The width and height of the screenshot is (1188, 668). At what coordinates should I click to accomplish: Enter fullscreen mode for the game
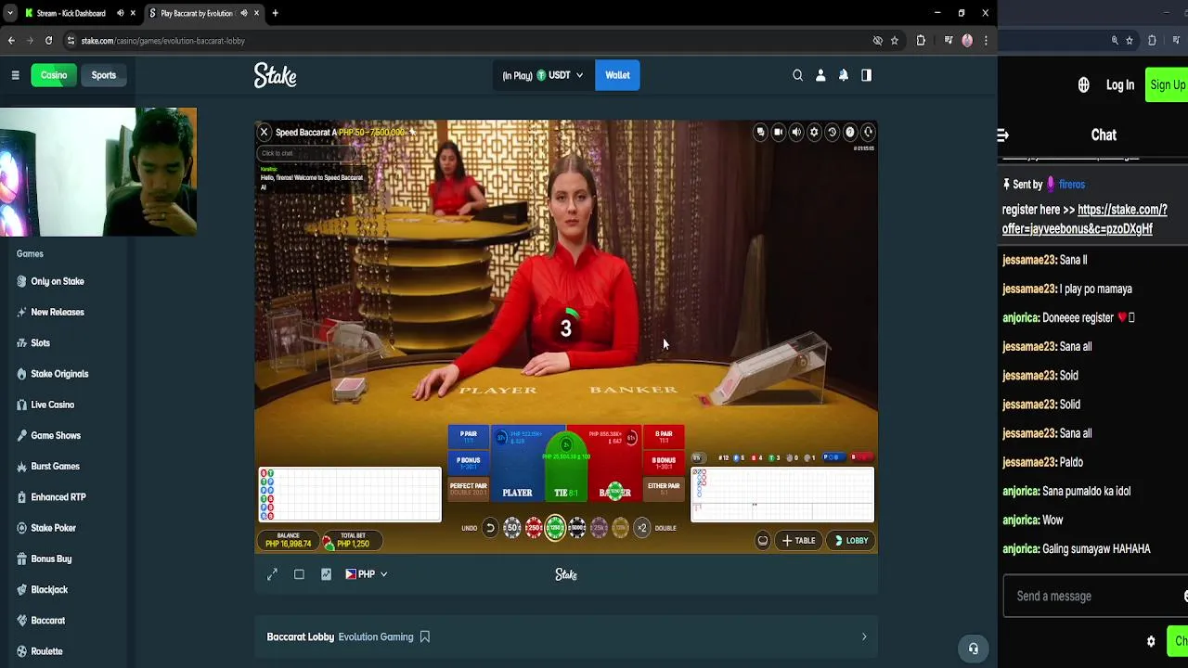(x=272, y=574)
